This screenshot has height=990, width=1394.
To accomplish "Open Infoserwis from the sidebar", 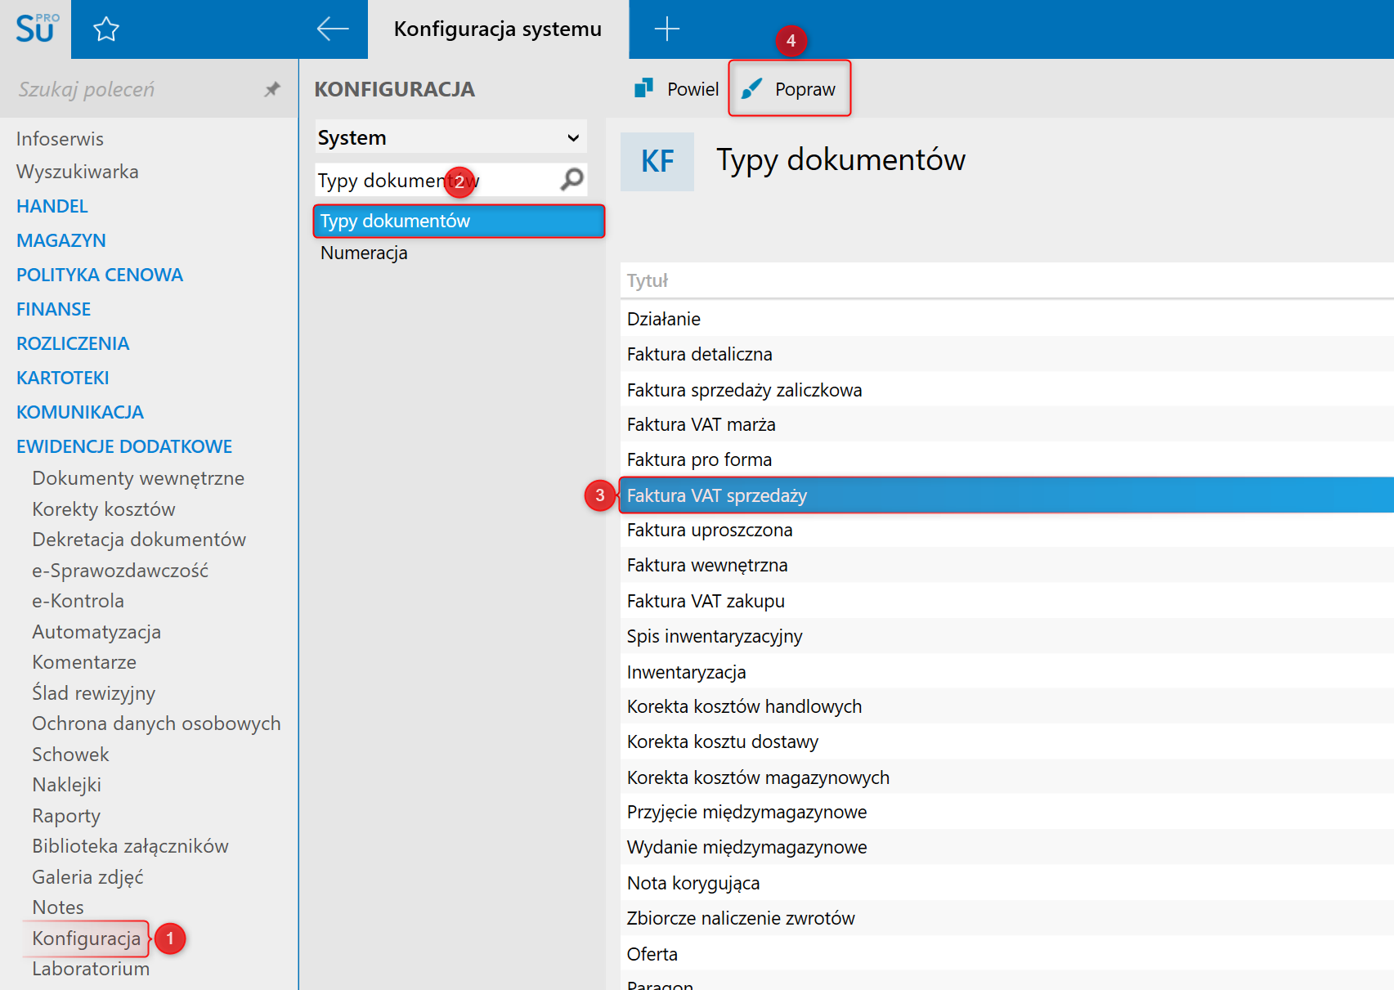I will pyautogui.click(x=60, y=139).
